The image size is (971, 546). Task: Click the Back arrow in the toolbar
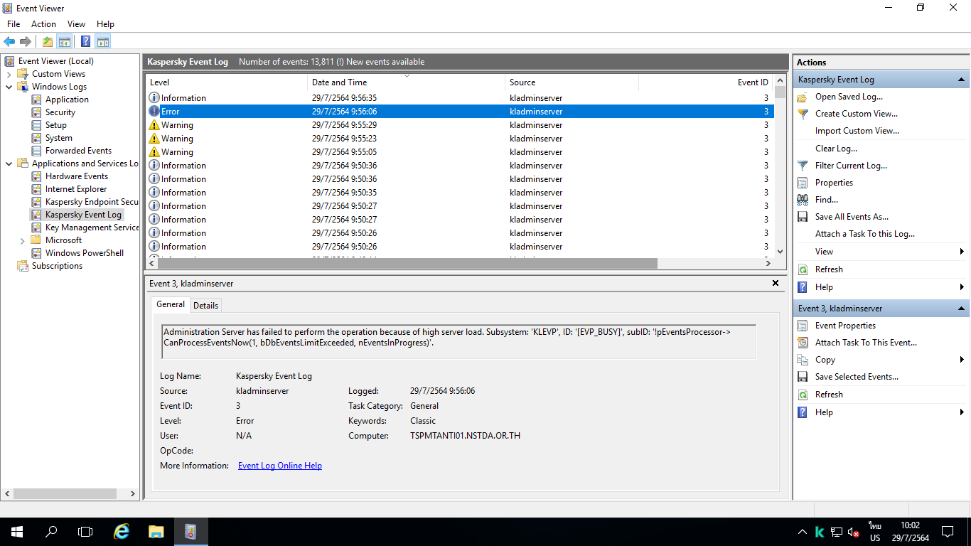point(9,41)
